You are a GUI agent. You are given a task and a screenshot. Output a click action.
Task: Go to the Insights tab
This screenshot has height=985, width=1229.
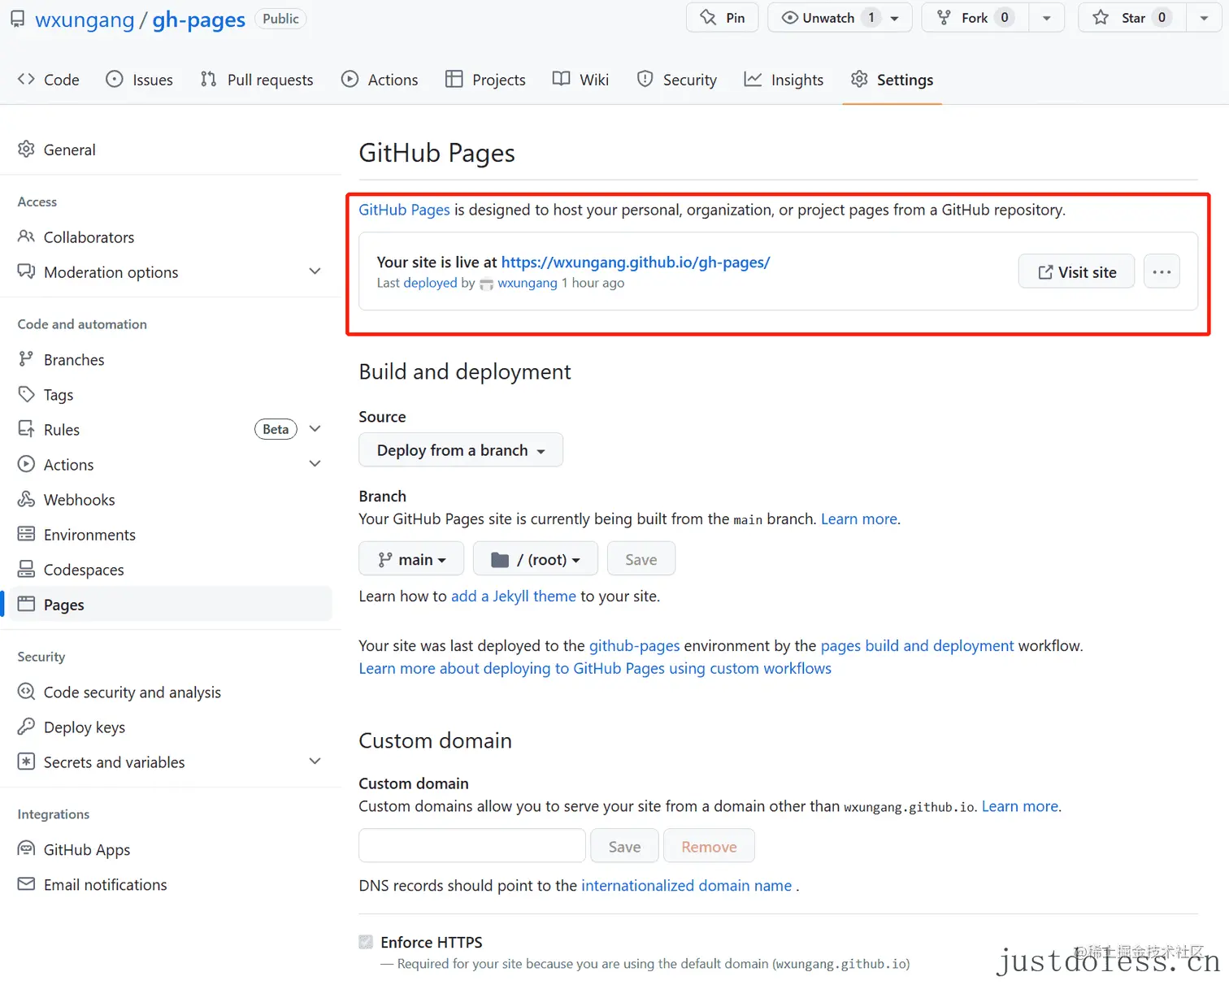point(784,80)
